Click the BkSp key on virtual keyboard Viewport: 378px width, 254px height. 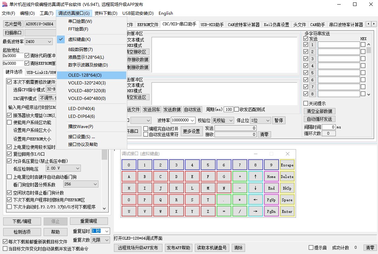(x=287, y=188)
